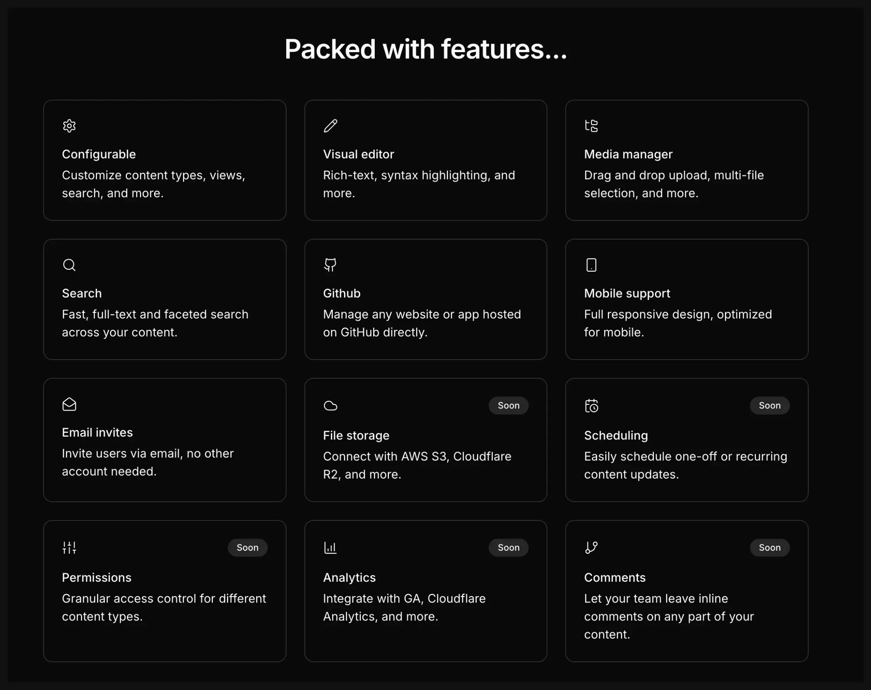
Task: Click the Soon badge on Comments card
Action: [769, 548]
